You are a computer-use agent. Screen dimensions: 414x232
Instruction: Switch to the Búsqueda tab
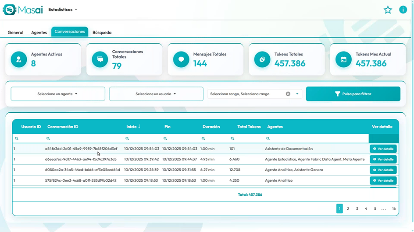[x=102, y=32]
